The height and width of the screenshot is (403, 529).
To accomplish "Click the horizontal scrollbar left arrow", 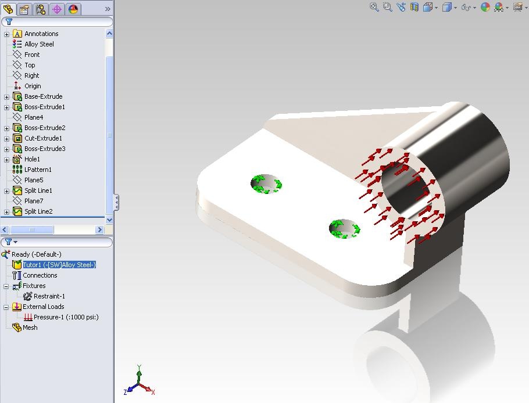I will coord(5,230).
